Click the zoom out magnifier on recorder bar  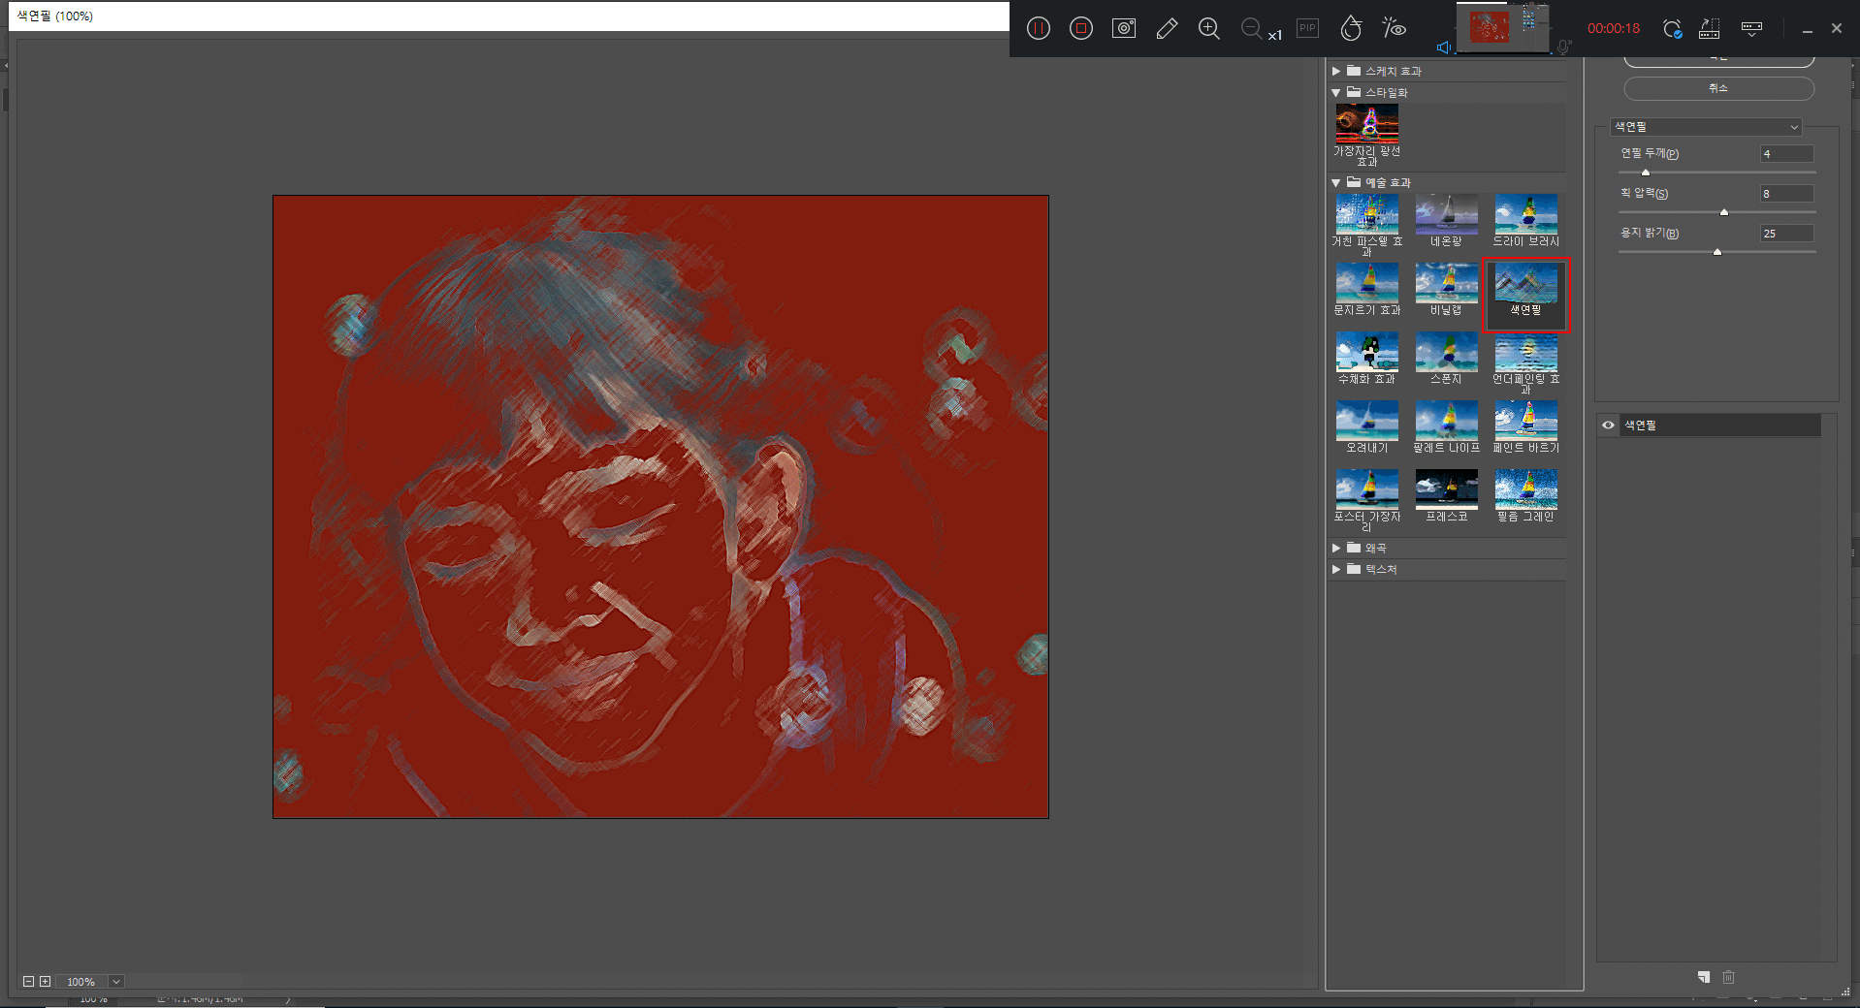1252,28
